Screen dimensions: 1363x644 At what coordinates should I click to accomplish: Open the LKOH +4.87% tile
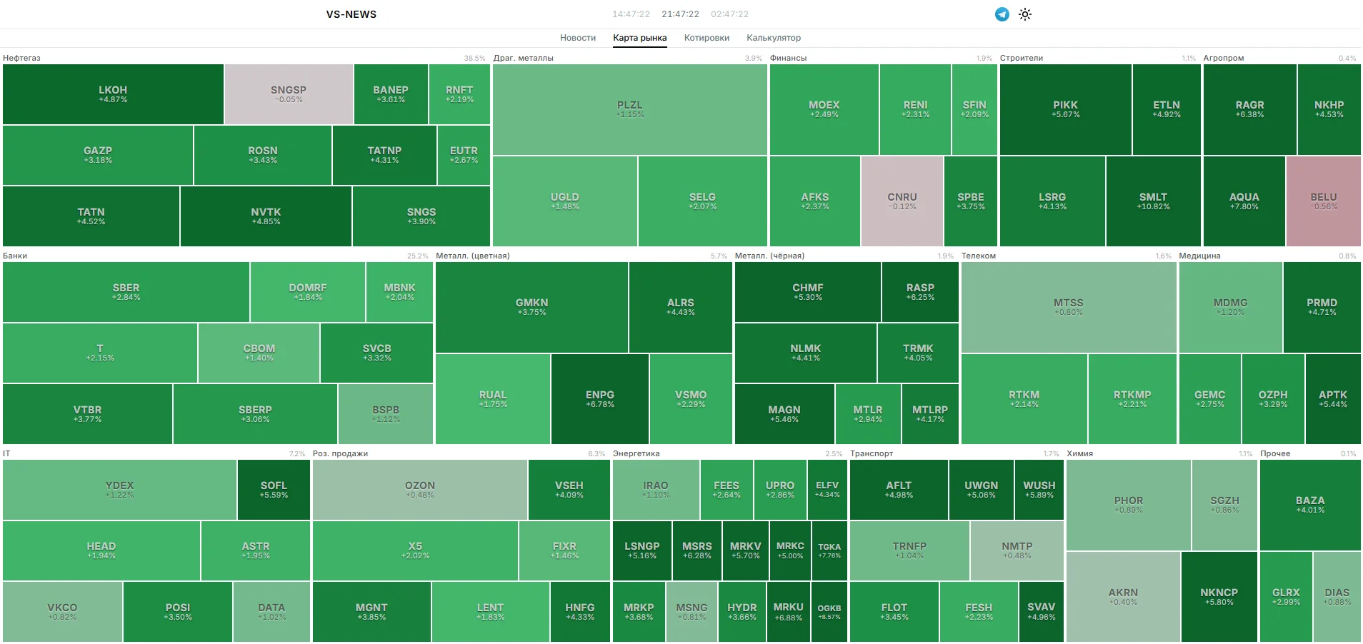pyautogui.click(x=113, y=94)
